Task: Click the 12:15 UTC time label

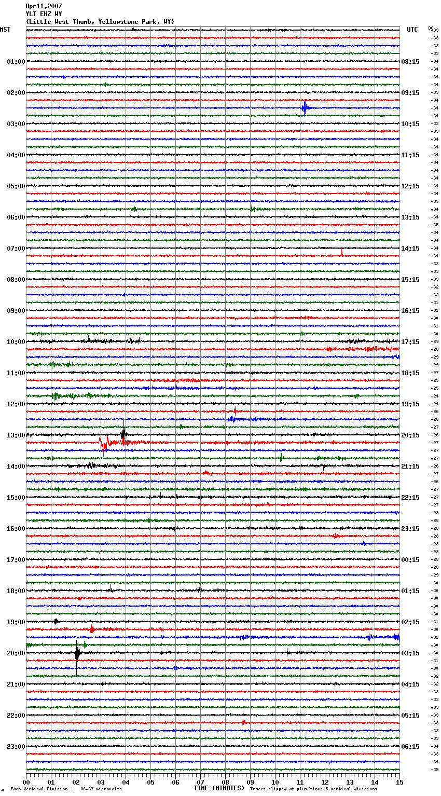Action: coord(410,186)
